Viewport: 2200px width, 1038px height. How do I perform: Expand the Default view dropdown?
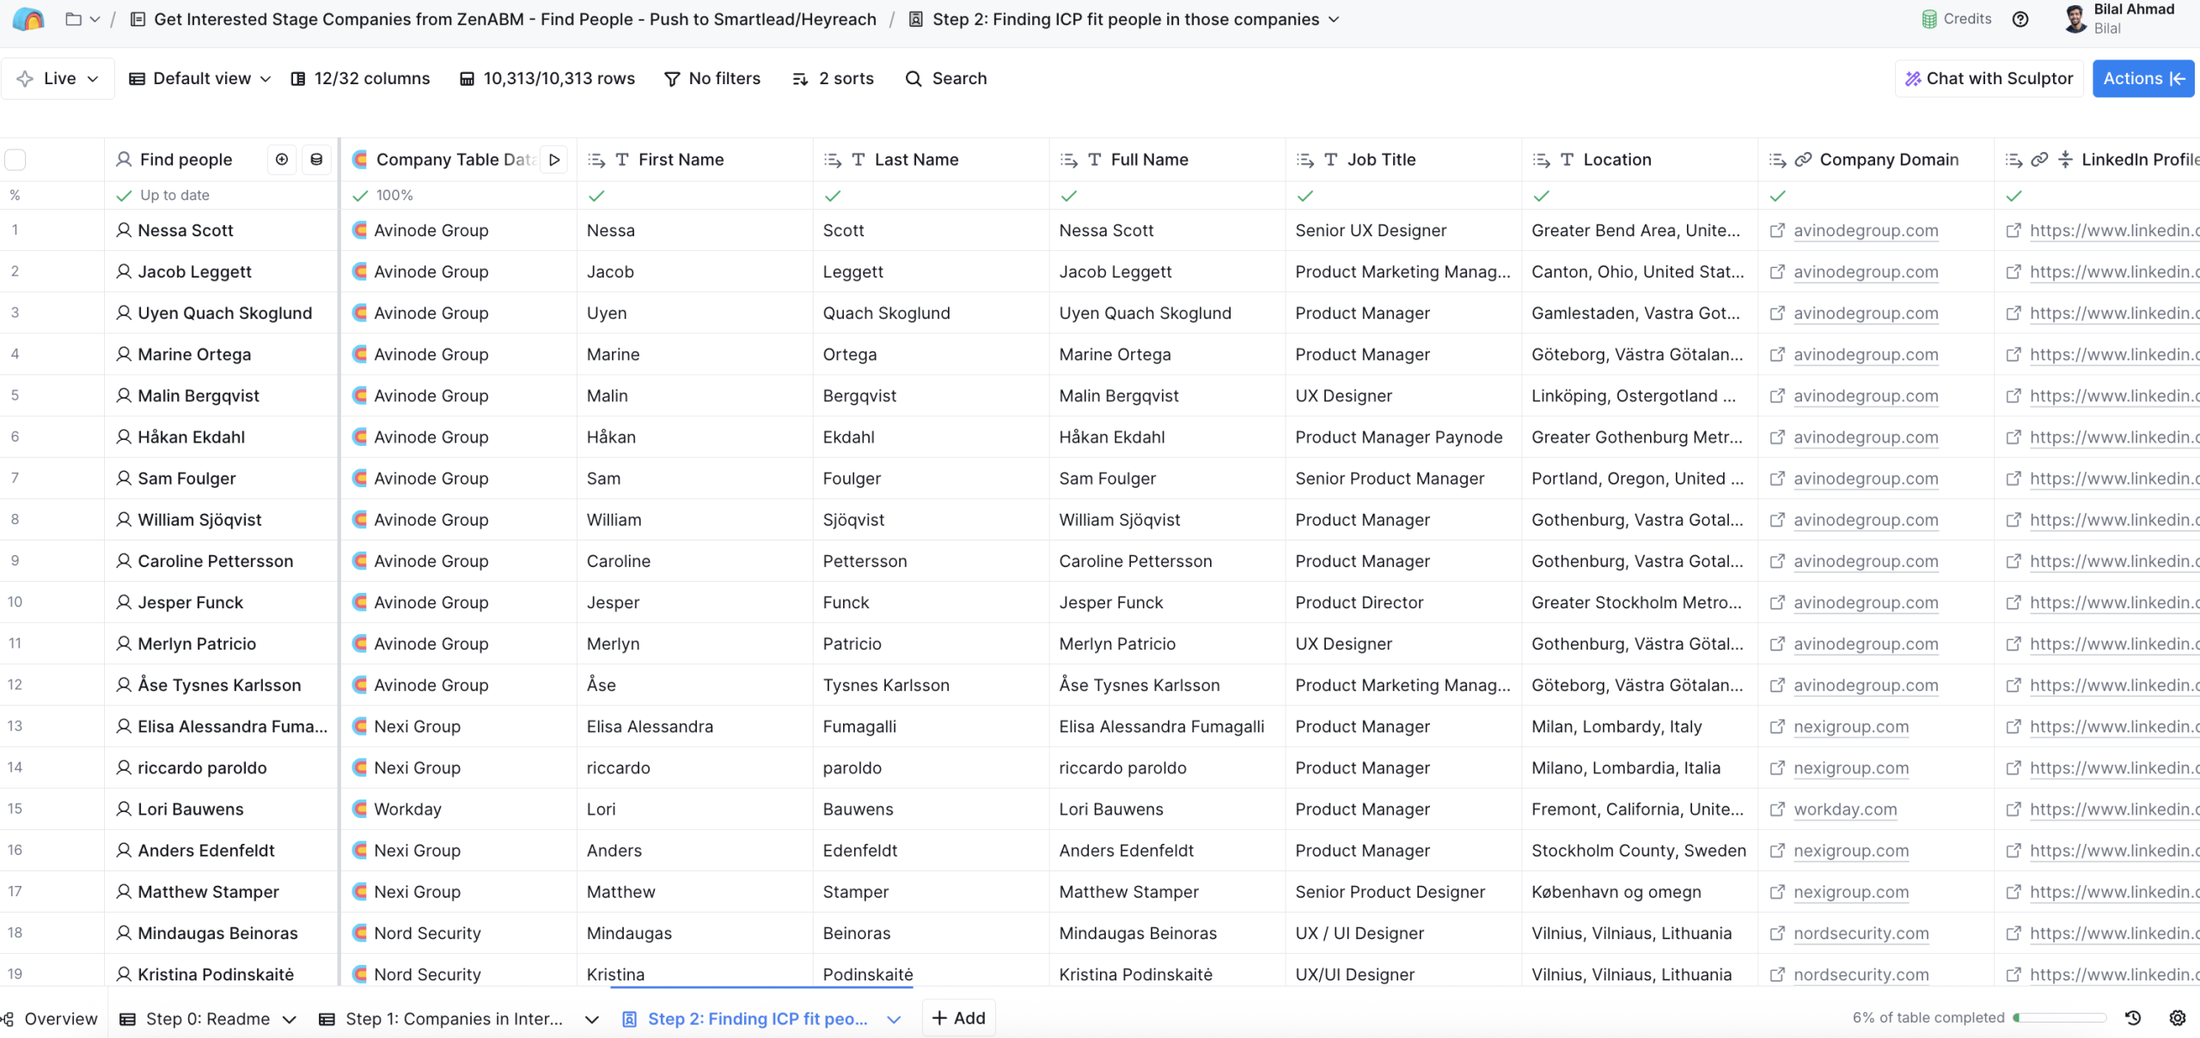[x=200, y=78]
